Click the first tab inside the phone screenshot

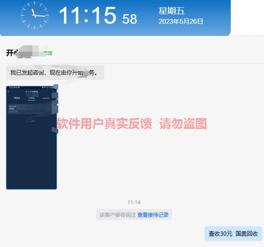pyautogui.click(x=17, y=98)
